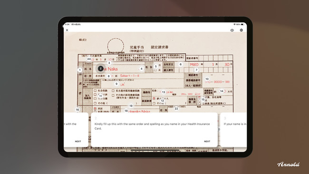Tap annotation marker 3 above the name

coord(109,63)
